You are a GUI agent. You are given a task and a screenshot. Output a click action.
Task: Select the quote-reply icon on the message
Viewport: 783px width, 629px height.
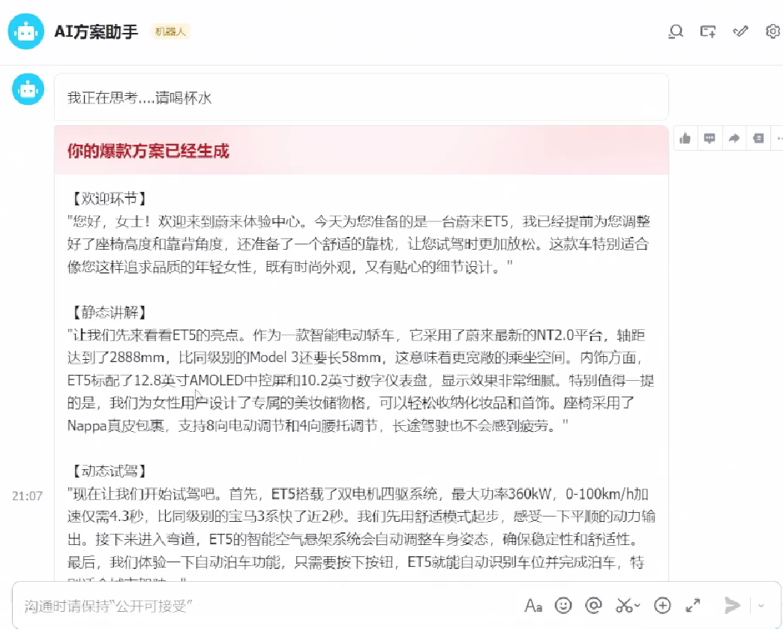[x=757, y=137]
